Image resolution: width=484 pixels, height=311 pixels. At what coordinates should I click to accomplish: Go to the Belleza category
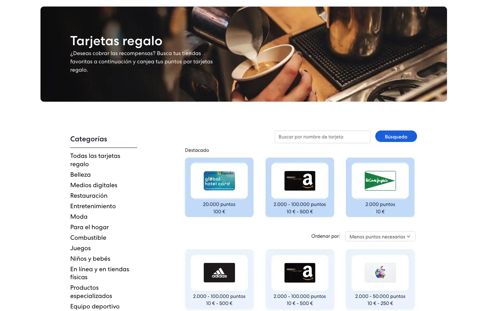pyautogui.click(x=80, y=175)
